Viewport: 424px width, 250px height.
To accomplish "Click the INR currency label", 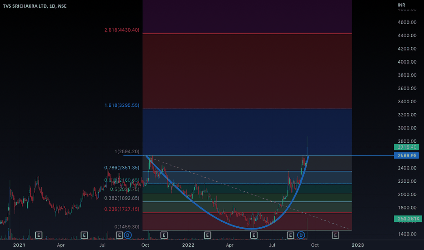I will point(401,5).
